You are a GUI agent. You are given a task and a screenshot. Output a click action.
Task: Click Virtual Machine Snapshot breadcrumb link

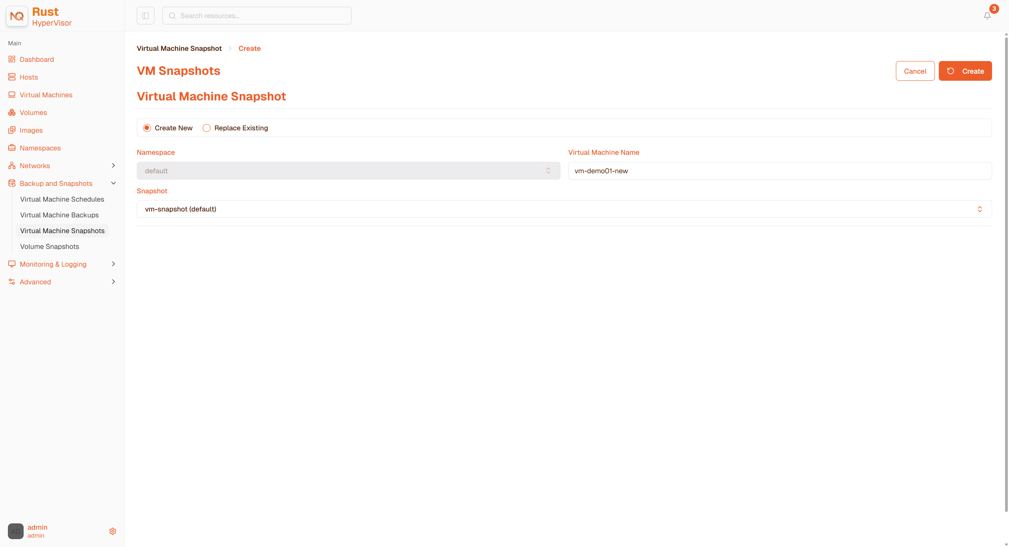pyautogui.click(x=179, y=48)
